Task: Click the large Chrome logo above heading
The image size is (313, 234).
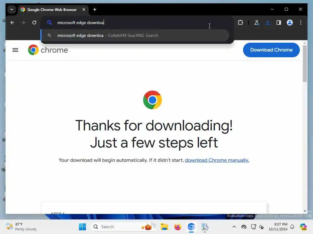Action: pos(152,100)
